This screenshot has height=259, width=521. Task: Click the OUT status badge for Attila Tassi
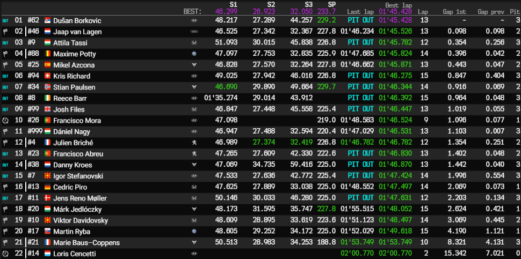click(5, 43)
